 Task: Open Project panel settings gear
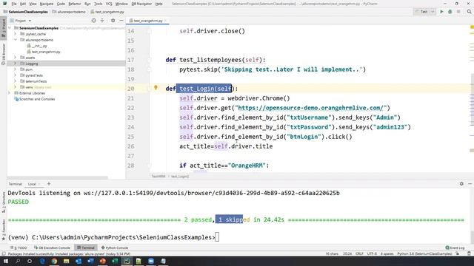click(x=113, y=21)
